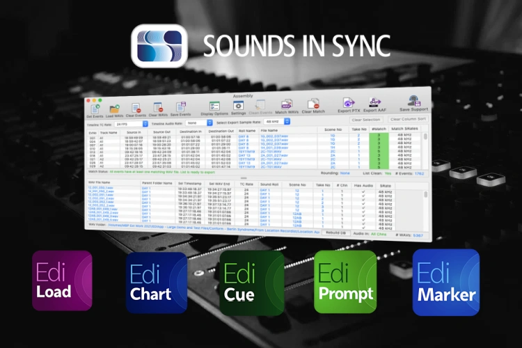Click the WAV Folder path link
522x348 pixels.
[214, 229]
